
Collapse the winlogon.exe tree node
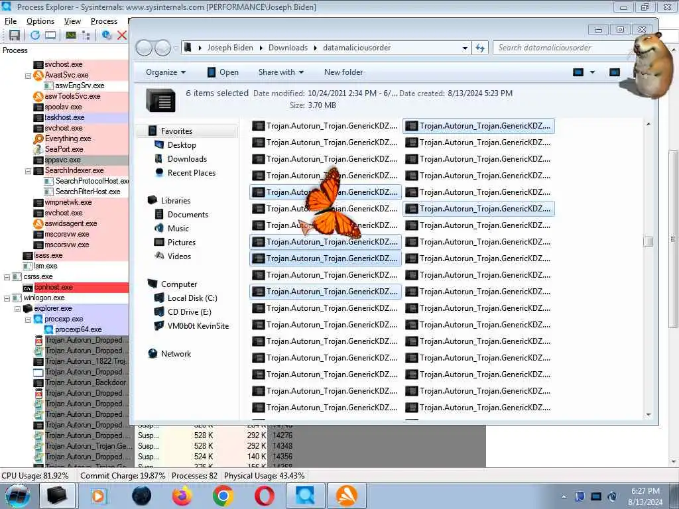[7, 298]
